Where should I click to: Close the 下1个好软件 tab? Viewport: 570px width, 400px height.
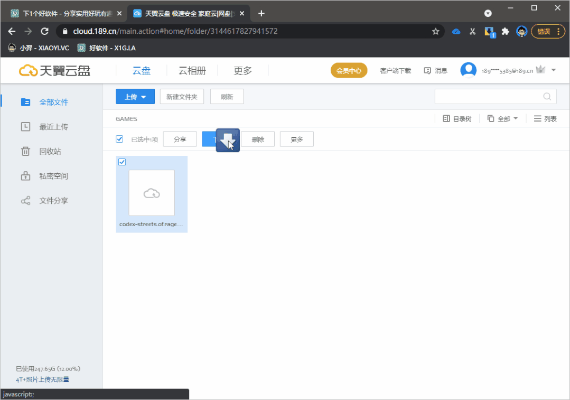(119, 13)
